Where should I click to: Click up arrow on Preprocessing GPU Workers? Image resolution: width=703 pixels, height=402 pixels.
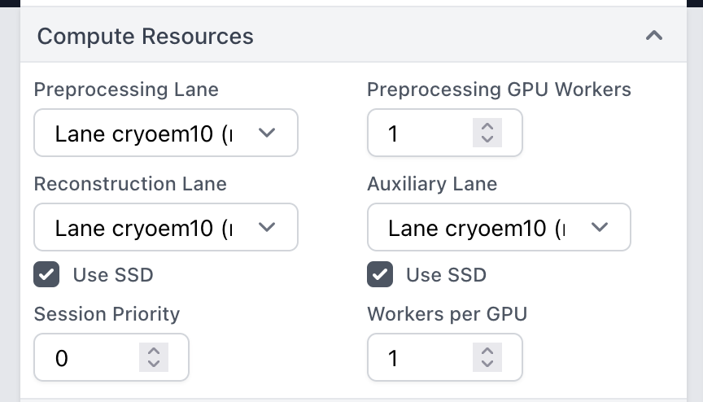(487, 126)
